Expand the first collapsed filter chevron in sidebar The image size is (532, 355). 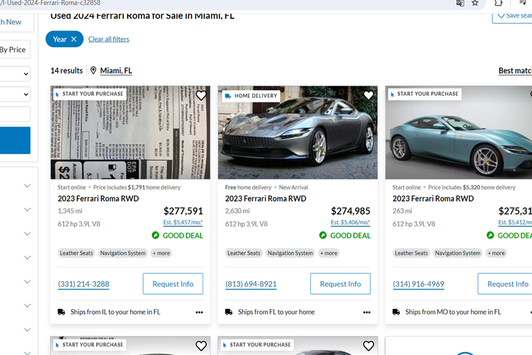coord(27,185)
